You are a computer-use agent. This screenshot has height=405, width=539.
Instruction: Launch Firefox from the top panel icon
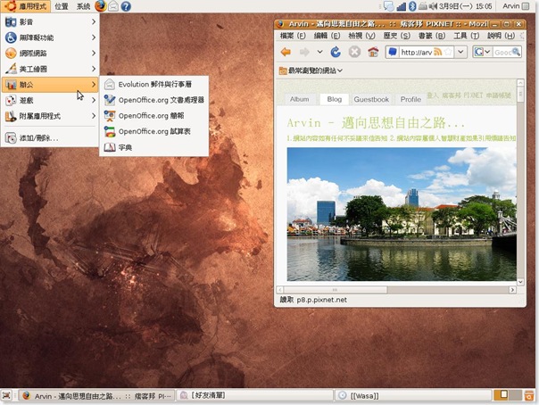[100, 6]
